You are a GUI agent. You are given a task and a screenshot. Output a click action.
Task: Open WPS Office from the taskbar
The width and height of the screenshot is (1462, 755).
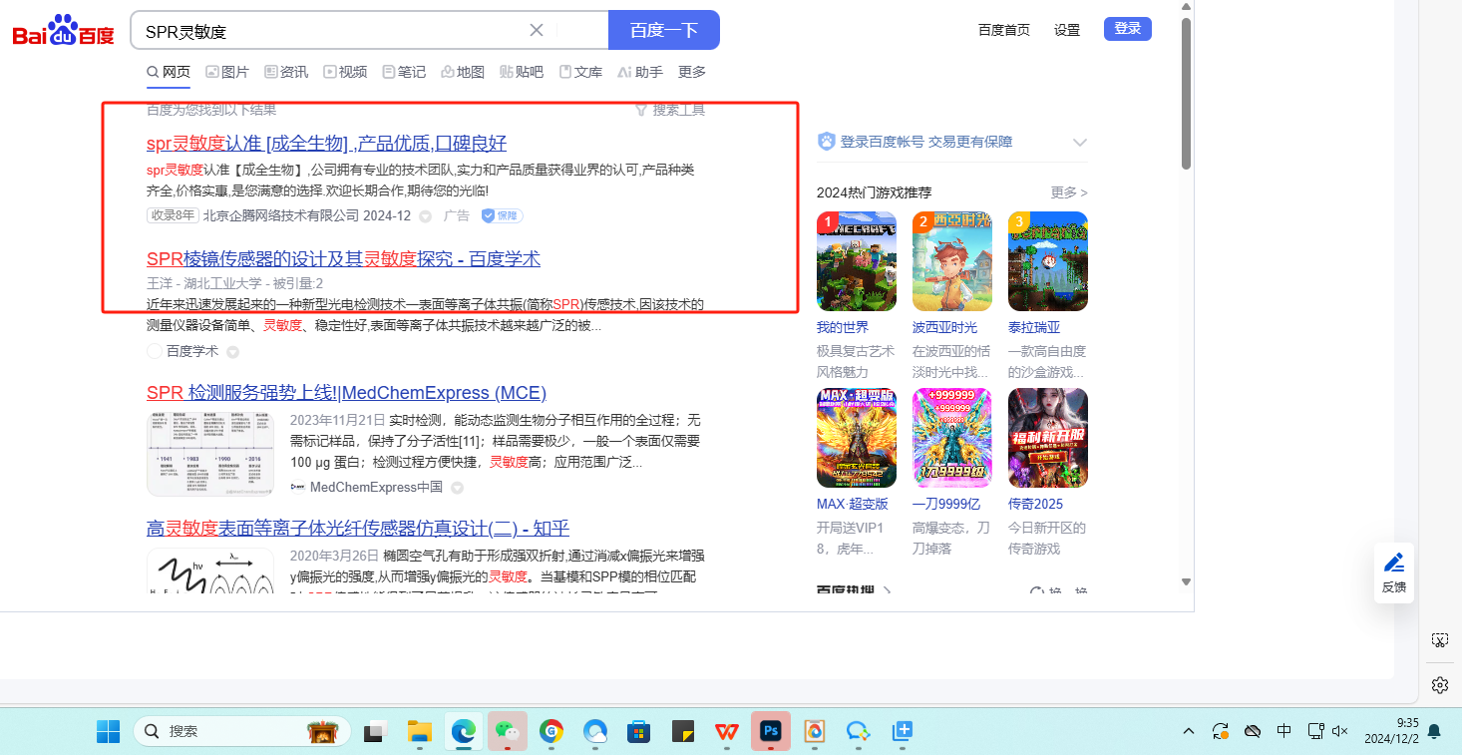click(x=727, y=731)
